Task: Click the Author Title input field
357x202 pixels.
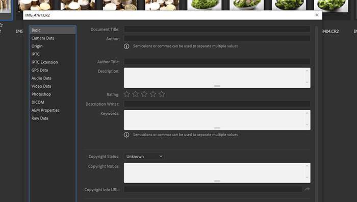Action: coord(217,62)
